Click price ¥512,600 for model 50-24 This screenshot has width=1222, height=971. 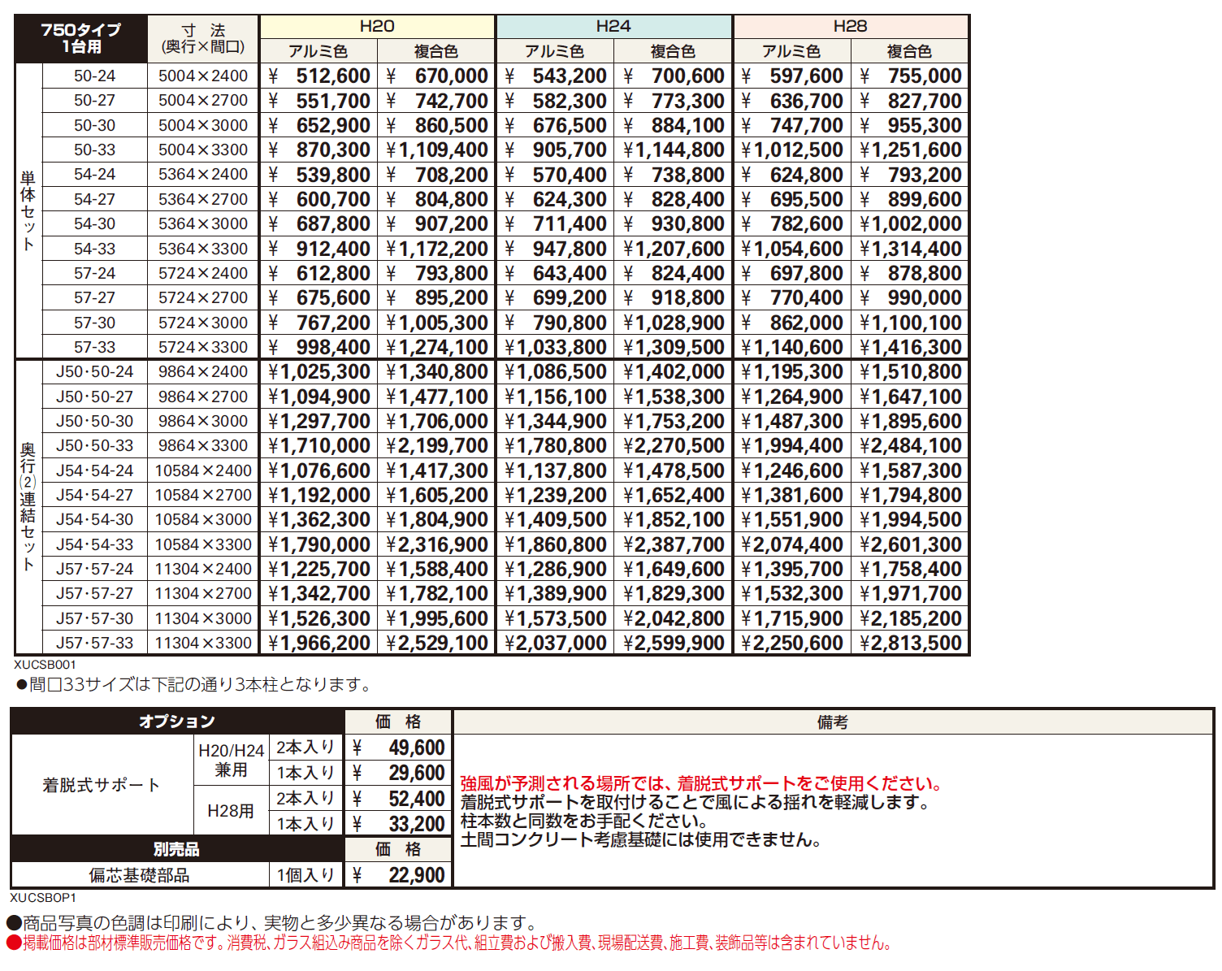pyautogui.click(x=318, y=76)
